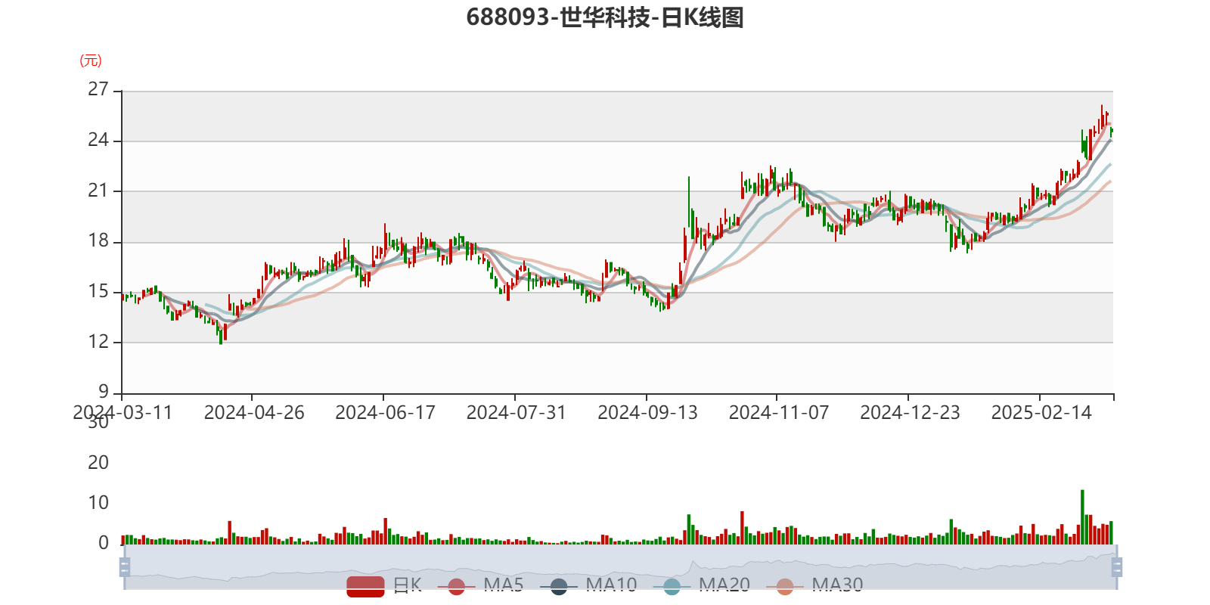Screen dimensions: 1210x605
Task: Click the 12 price axis label
Action: point(98,342)
